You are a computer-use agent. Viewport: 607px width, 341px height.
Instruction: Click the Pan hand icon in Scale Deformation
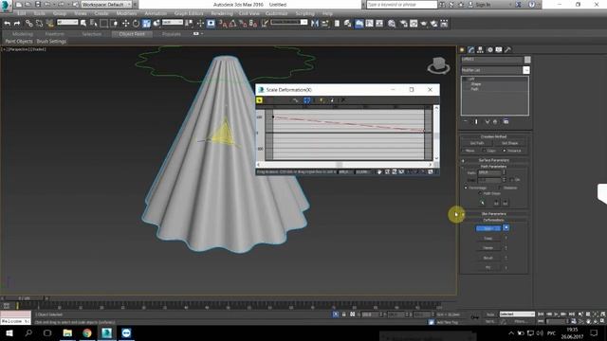[379, 172]
